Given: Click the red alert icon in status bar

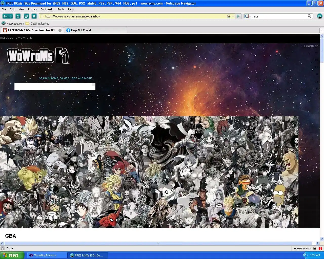Looking at the screenshot, I should tap(320, 248).
